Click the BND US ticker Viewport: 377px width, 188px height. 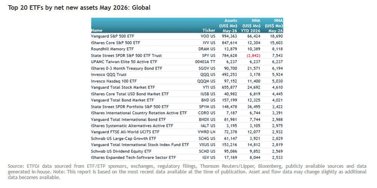[208, 100]
